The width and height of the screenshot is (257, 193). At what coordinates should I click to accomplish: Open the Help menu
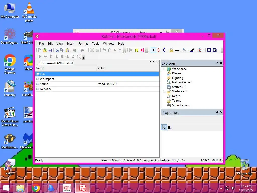121,44
